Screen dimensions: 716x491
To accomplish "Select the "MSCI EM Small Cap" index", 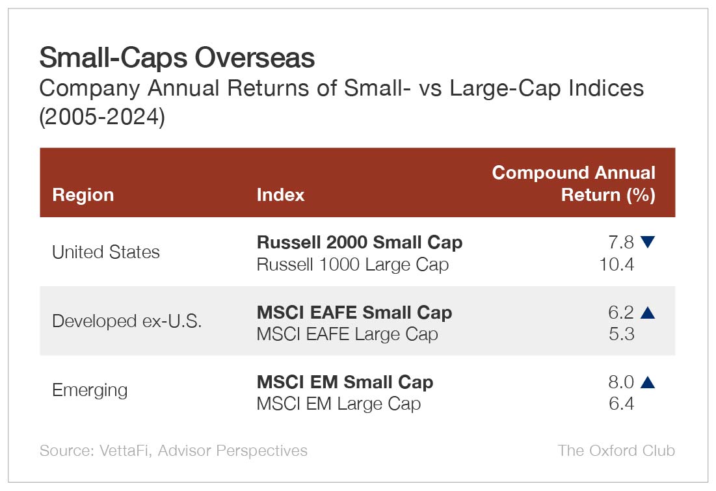I will point(345,382).
